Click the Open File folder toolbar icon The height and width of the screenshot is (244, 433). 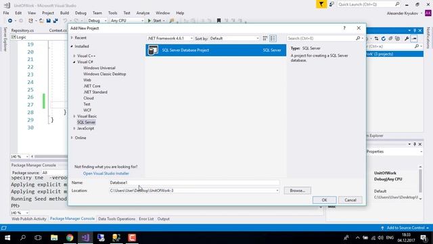[x=41, y=21]
